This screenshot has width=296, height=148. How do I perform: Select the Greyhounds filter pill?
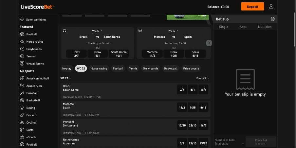click(x=151, y=68)
